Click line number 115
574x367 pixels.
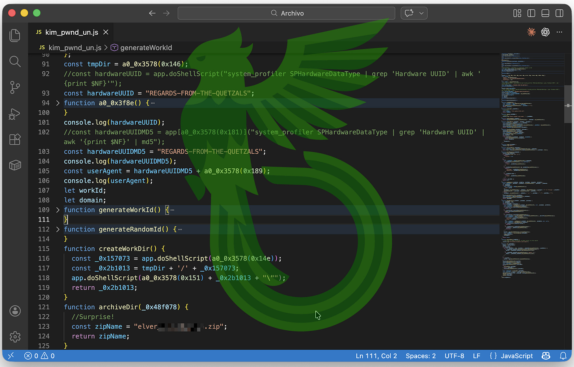(x=44, y=249)
